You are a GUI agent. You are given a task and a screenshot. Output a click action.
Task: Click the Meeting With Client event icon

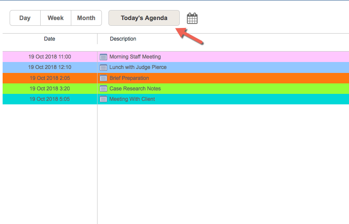pyautogui.click(x=103, y=99)
